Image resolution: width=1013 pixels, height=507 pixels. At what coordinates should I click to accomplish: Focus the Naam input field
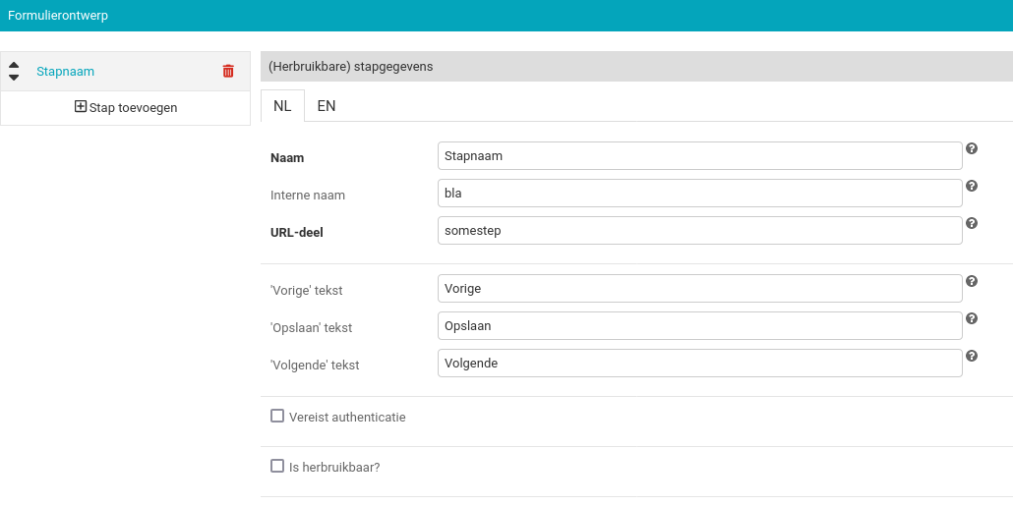click(699, 156)
